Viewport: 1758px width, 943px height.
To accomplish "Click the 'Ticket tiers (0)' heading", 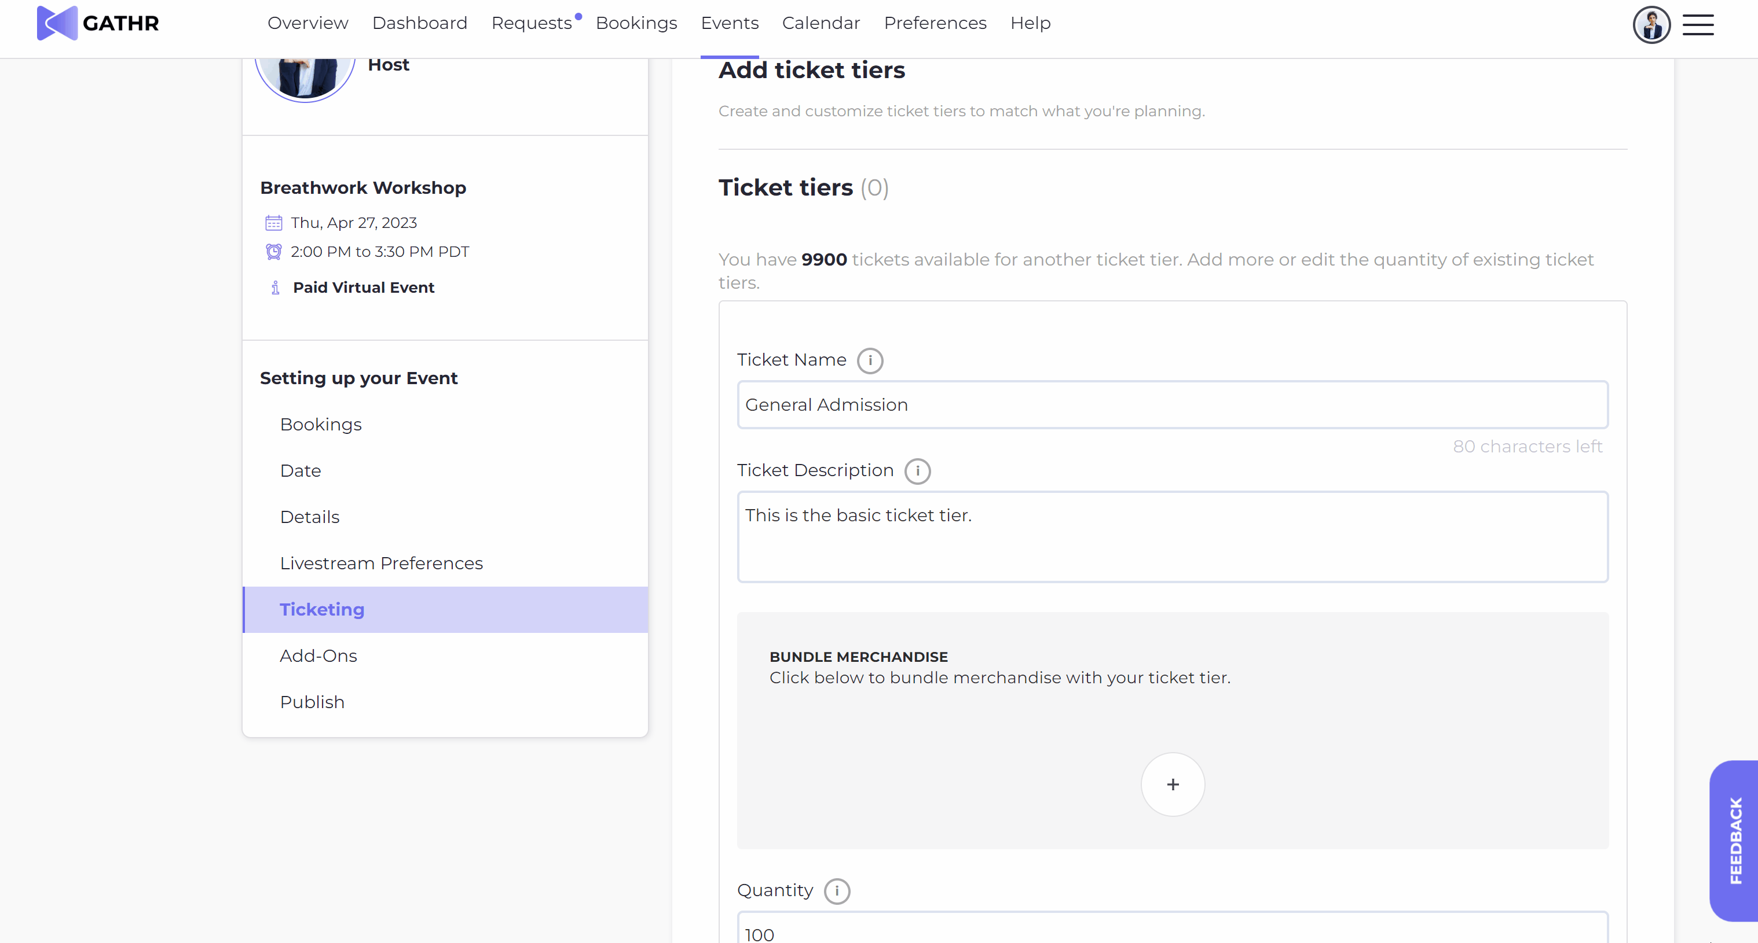I will click(x=804, y=187).
